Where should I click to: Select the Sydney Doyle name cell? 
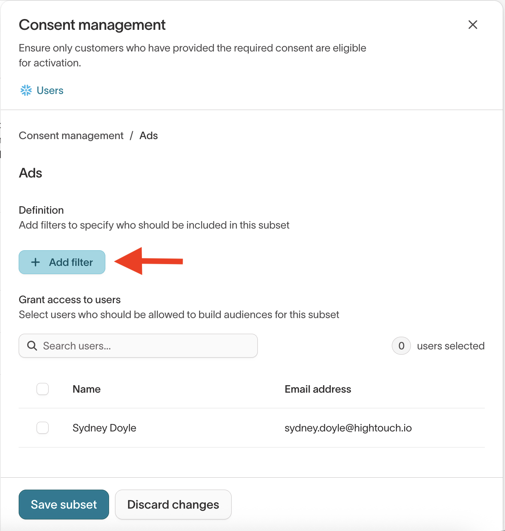[104, 428]
